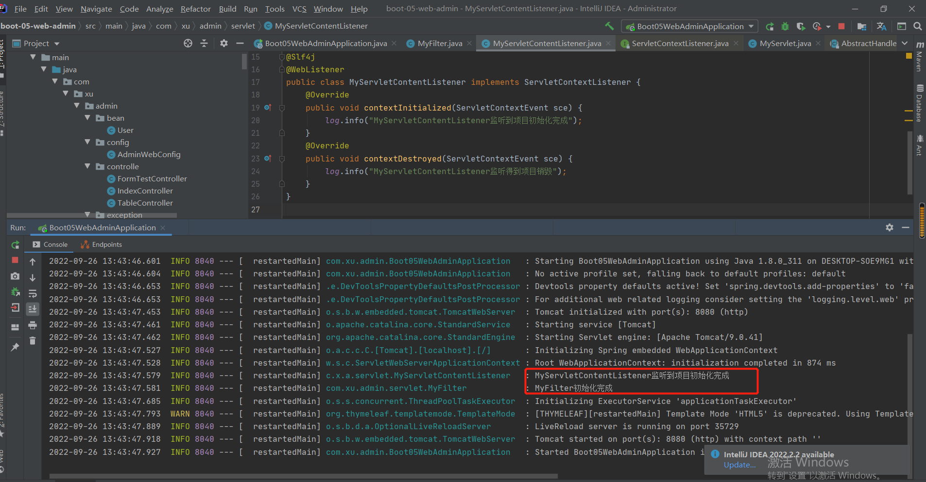Switch to ServletContextListener.java tab

tap(680, 43)
